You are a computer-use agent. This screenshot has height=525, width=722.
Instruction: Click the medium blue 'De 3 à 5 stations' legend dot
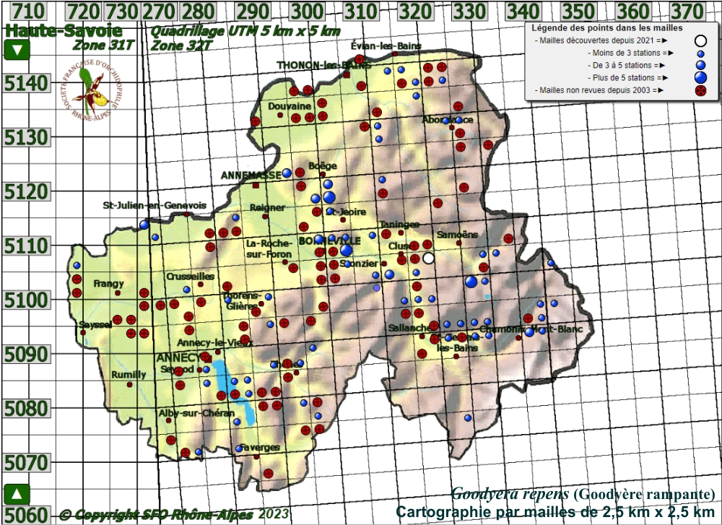point(700,65)
